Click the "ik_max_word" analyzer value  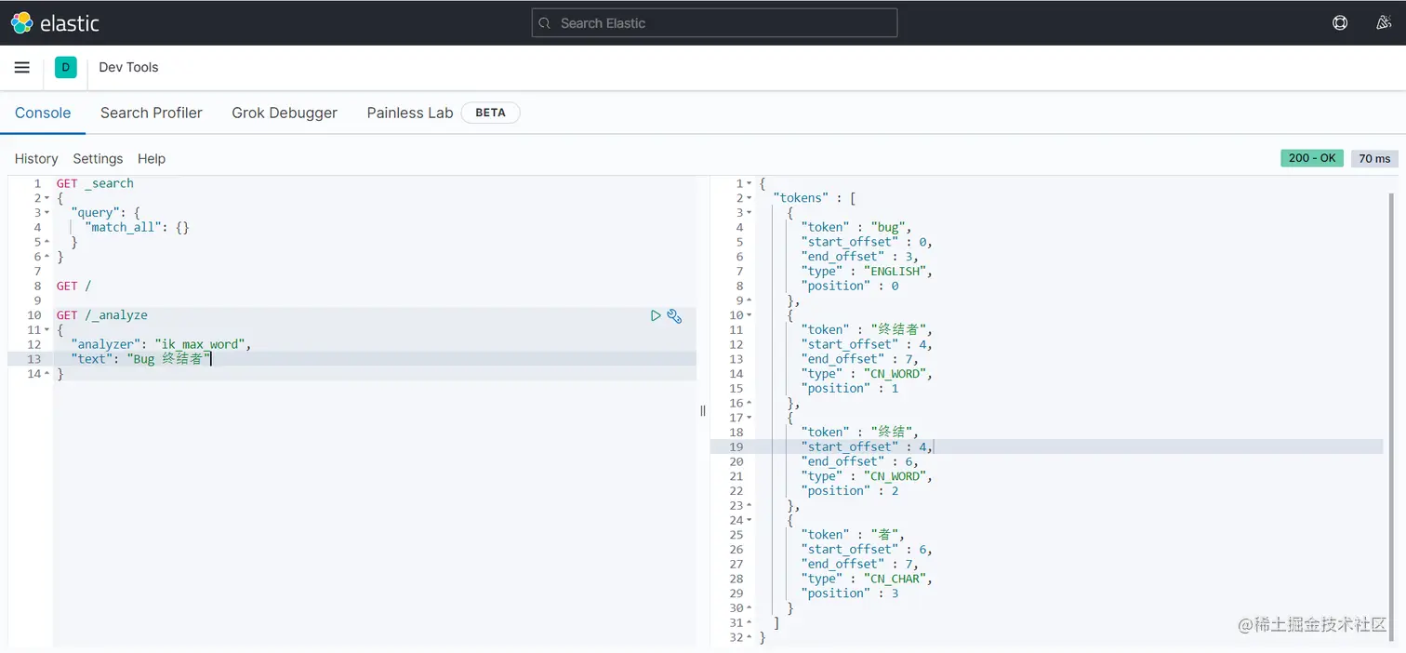(x=201, y=344)
